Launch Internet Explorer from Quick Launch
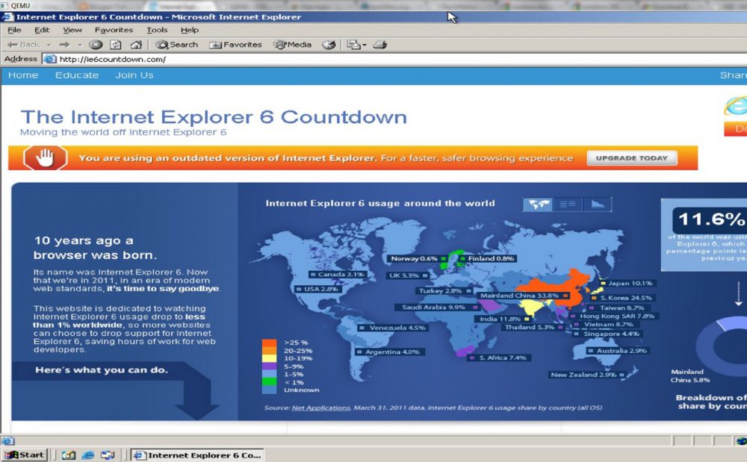747x462 pixels. [x=88, y=455]
